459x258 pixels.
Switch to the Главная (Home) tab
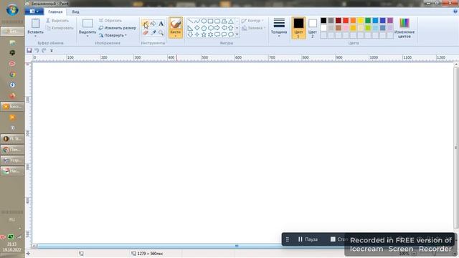(55, 11)
